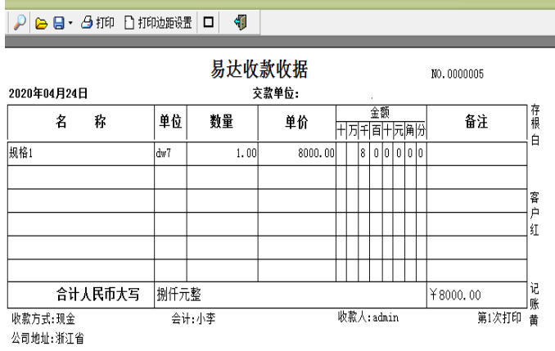Click receipt number NO.0000005
Viewport: 555px width, 351px height.
point(458,74)
